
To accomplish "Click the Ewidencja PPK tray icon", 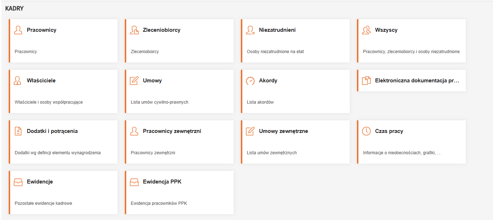I will tap(134, 182).
